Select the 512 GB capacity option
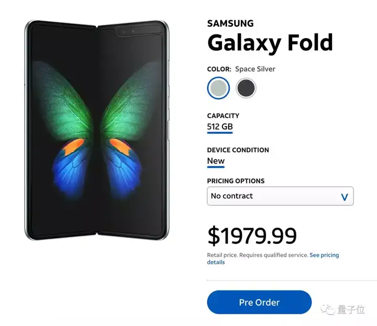The height and width of the screenshot is (326, 377). click(220, 127)
